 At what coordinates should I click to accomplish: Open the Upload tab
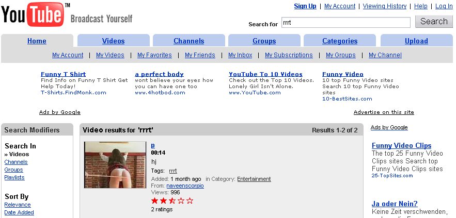pos(416,41)
